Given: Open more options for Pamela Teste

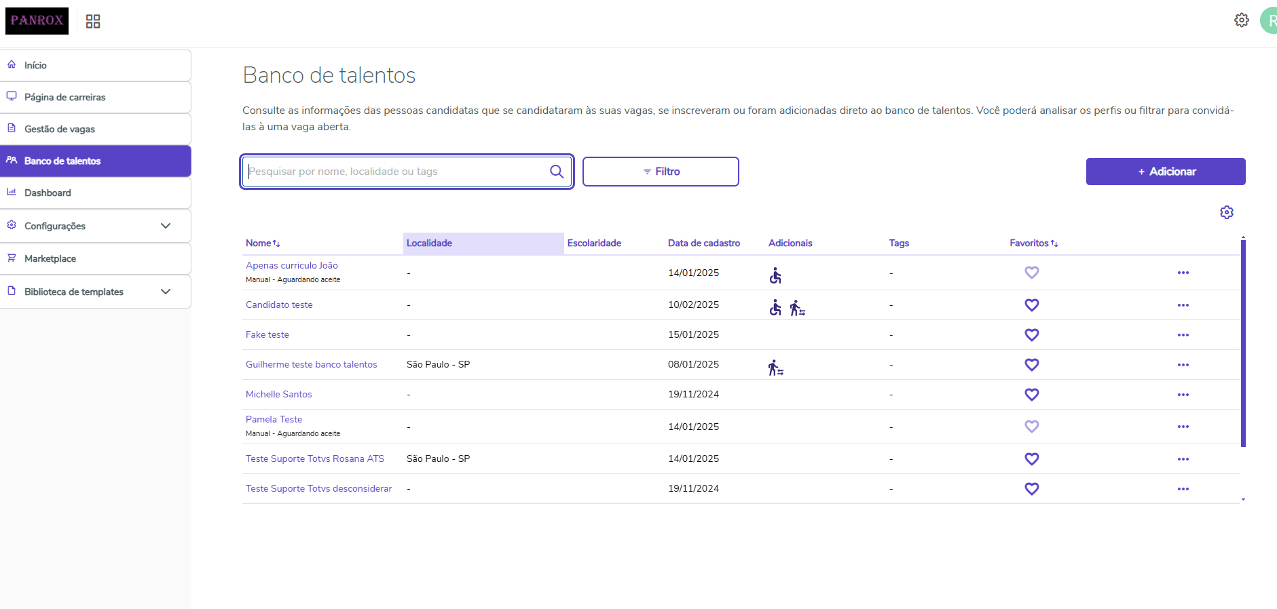Looking at the screenshot, I should [1183, 427].
